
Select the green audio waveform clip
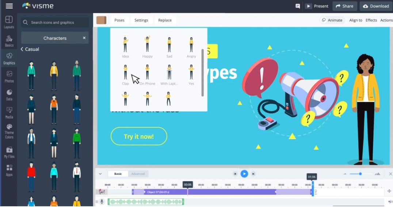coord(146,202)
